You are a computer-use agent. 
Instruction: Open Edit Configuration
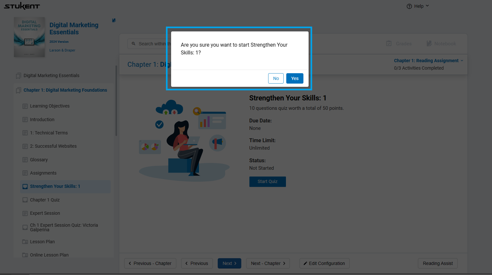pyautogui.click(x=324, y=263)
